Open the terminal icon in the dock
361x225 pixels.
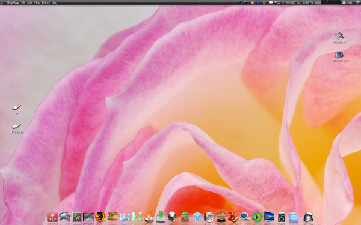(88, 217)
